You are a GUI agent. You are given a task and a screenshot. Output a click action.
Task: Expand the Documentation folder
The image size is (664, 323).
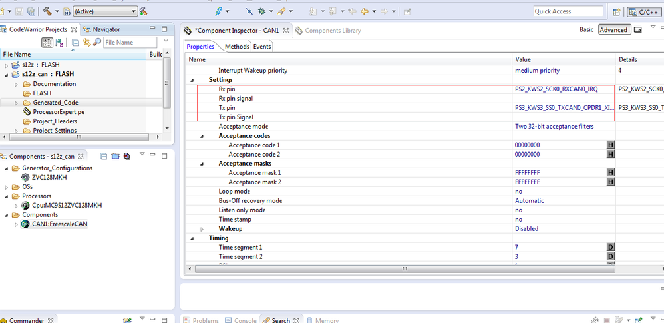coord(17,84)
